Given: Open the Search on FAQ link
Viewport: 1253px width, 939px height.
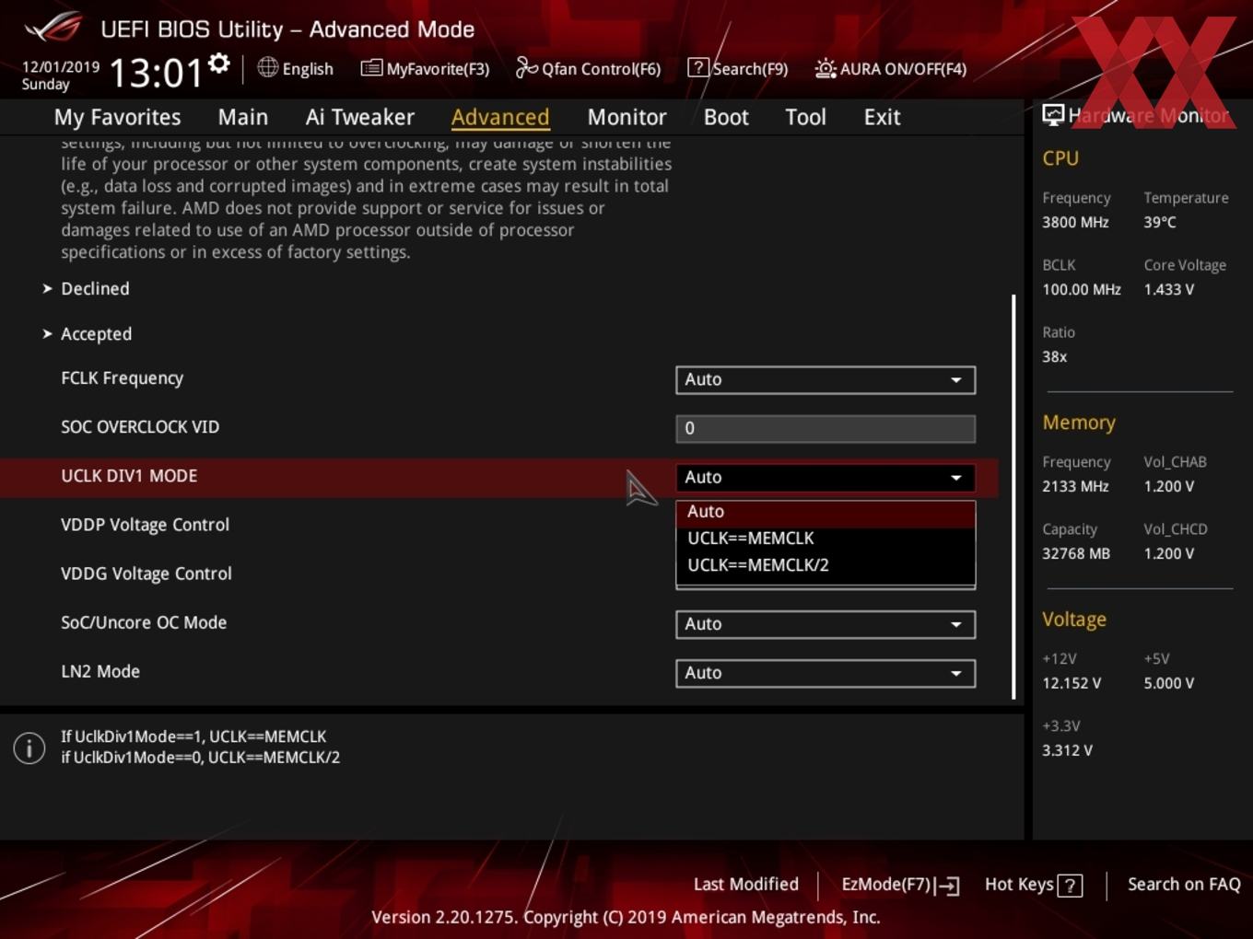Looking at the screenshot, I should (1184, 885).
